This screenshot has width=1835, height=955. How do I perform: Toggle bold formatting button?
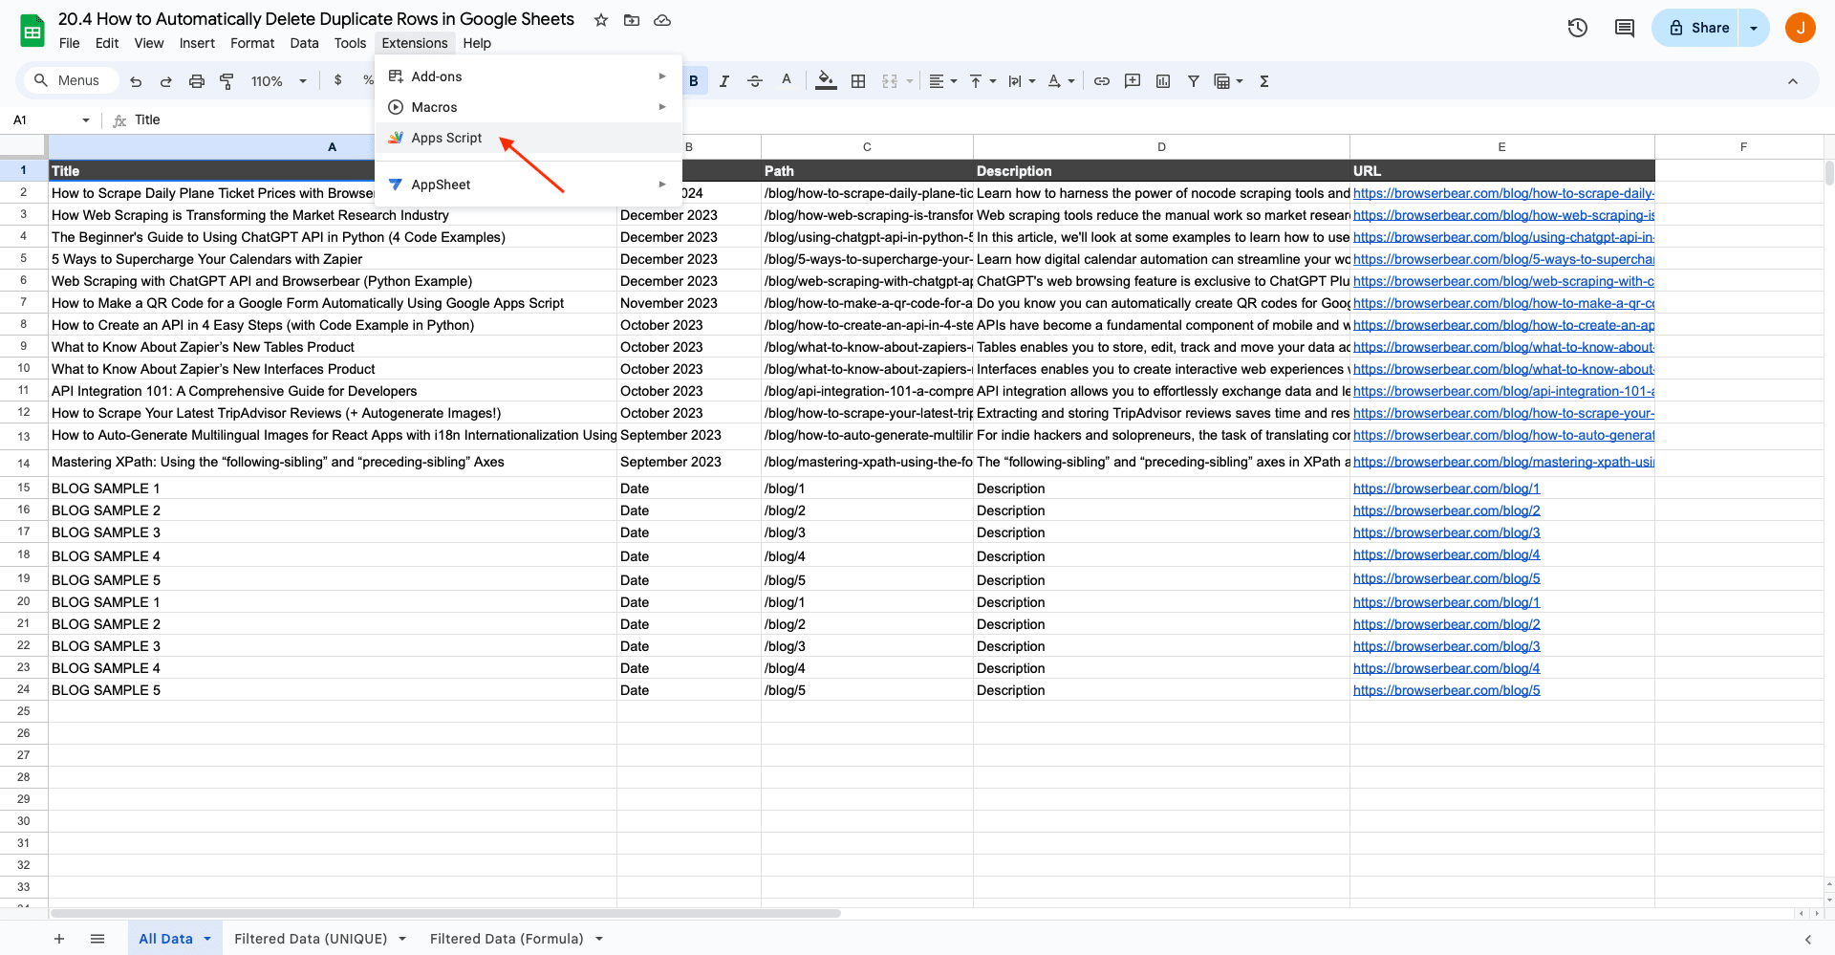pos(694,81)
